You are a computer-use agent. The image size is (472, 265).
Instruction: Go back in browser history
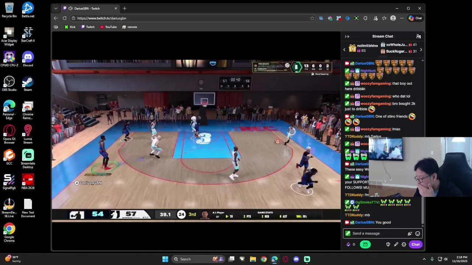(x=56, y=18)
